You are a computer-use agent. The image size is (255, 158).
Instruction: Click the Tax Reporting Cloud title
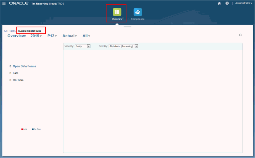[x=48, y=4]
